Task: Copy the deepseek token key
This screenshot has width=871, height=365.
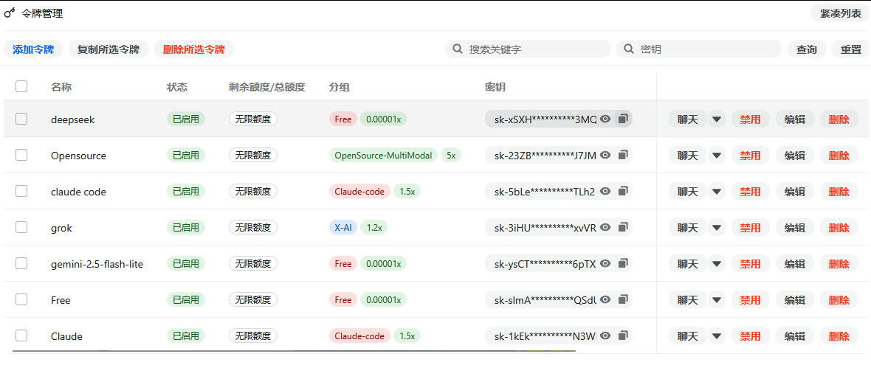Action: pyautogui.click(x=623, y=119)
